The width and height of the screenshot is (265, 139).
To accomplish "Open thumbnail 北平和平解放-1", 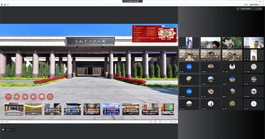I will (x=53, y=109).
